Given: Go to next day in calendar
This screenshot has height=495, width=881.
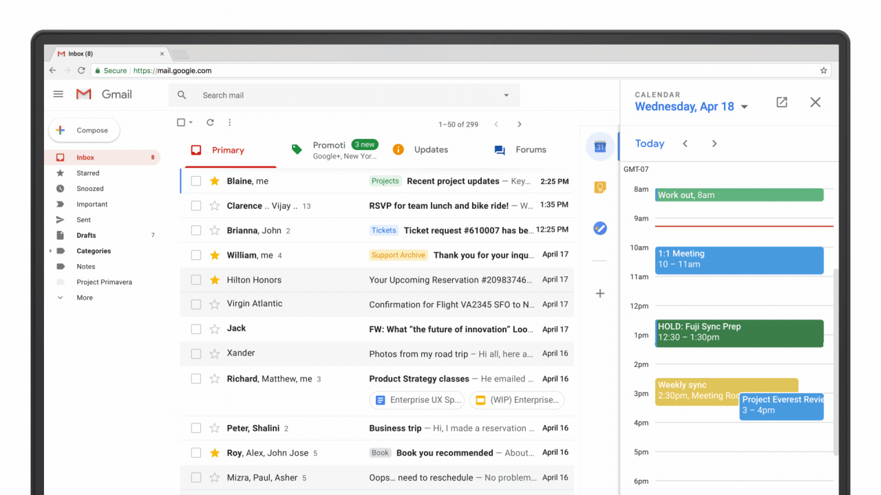Looking at the screenshot, I should [x=714, y=144].
